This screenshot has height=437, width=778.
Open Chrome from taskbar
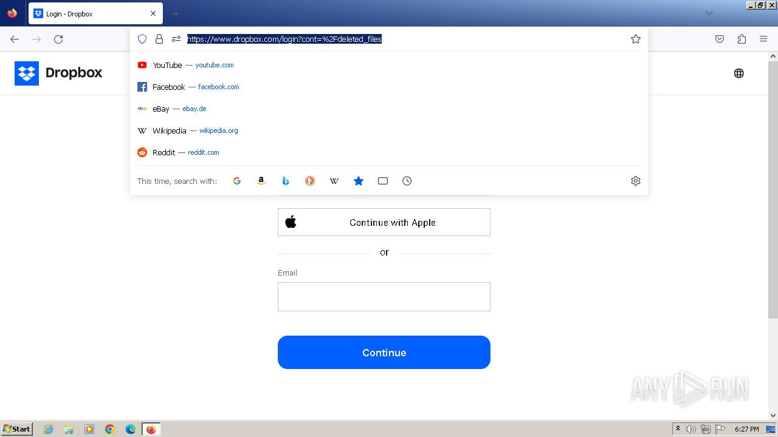pos(110,429)
